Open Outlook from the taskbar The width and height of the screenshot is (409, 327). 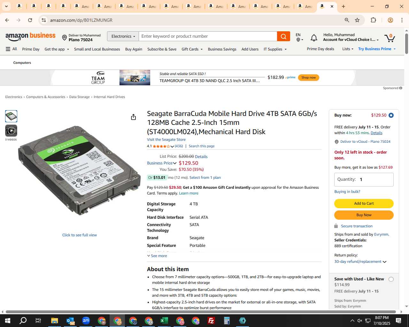[70, 321]
